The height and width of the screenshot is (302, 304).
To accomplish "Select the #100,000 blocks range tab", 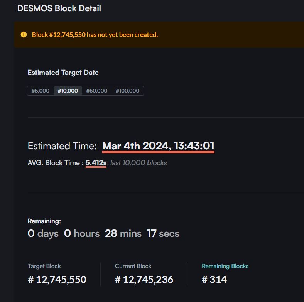I will pos(127,91).
